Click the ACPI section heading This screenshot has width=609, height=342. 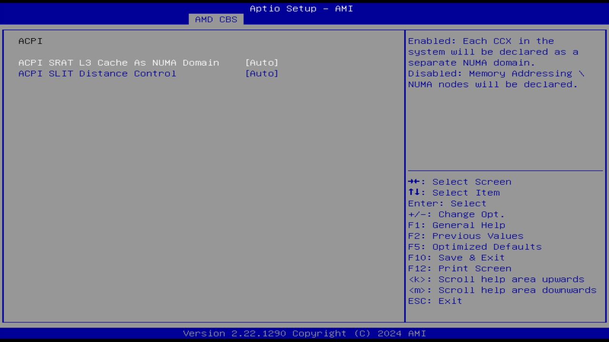click(x=30, y=41)
